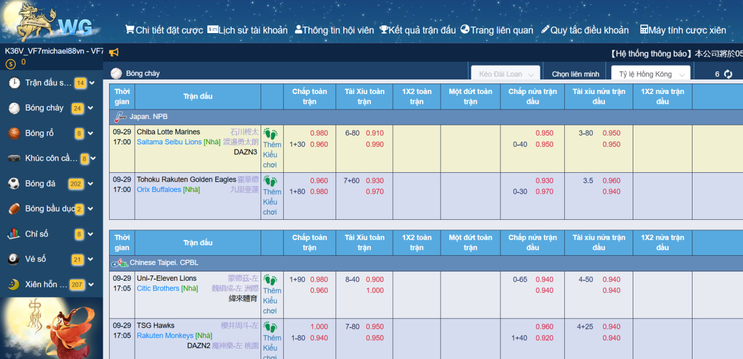Open the Tỷ lệ Hồng Kông odds dropdown
This screenshot has height=359, width=743.
[650, 74]
